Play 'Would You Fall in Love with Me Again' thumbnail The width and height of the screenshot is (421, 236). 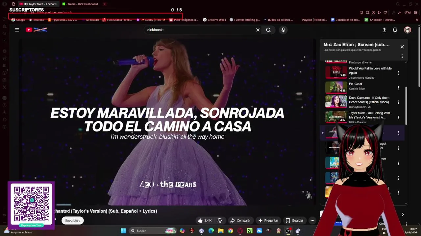tap(336, 72)
